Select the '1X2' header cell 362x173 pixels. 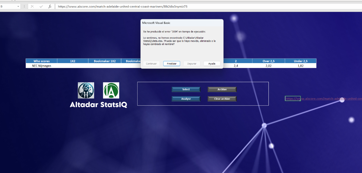click(x=73, y=61)
